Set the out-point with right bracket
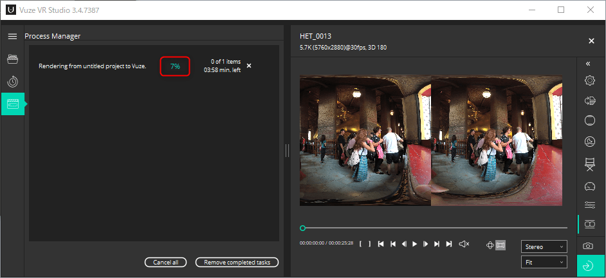The height and width of the screenshot is (278, 606). click(369, 244)
